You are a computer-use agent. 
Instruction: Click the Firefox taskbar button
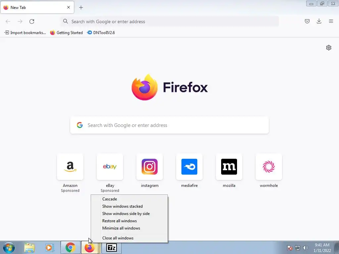(90, 248)
